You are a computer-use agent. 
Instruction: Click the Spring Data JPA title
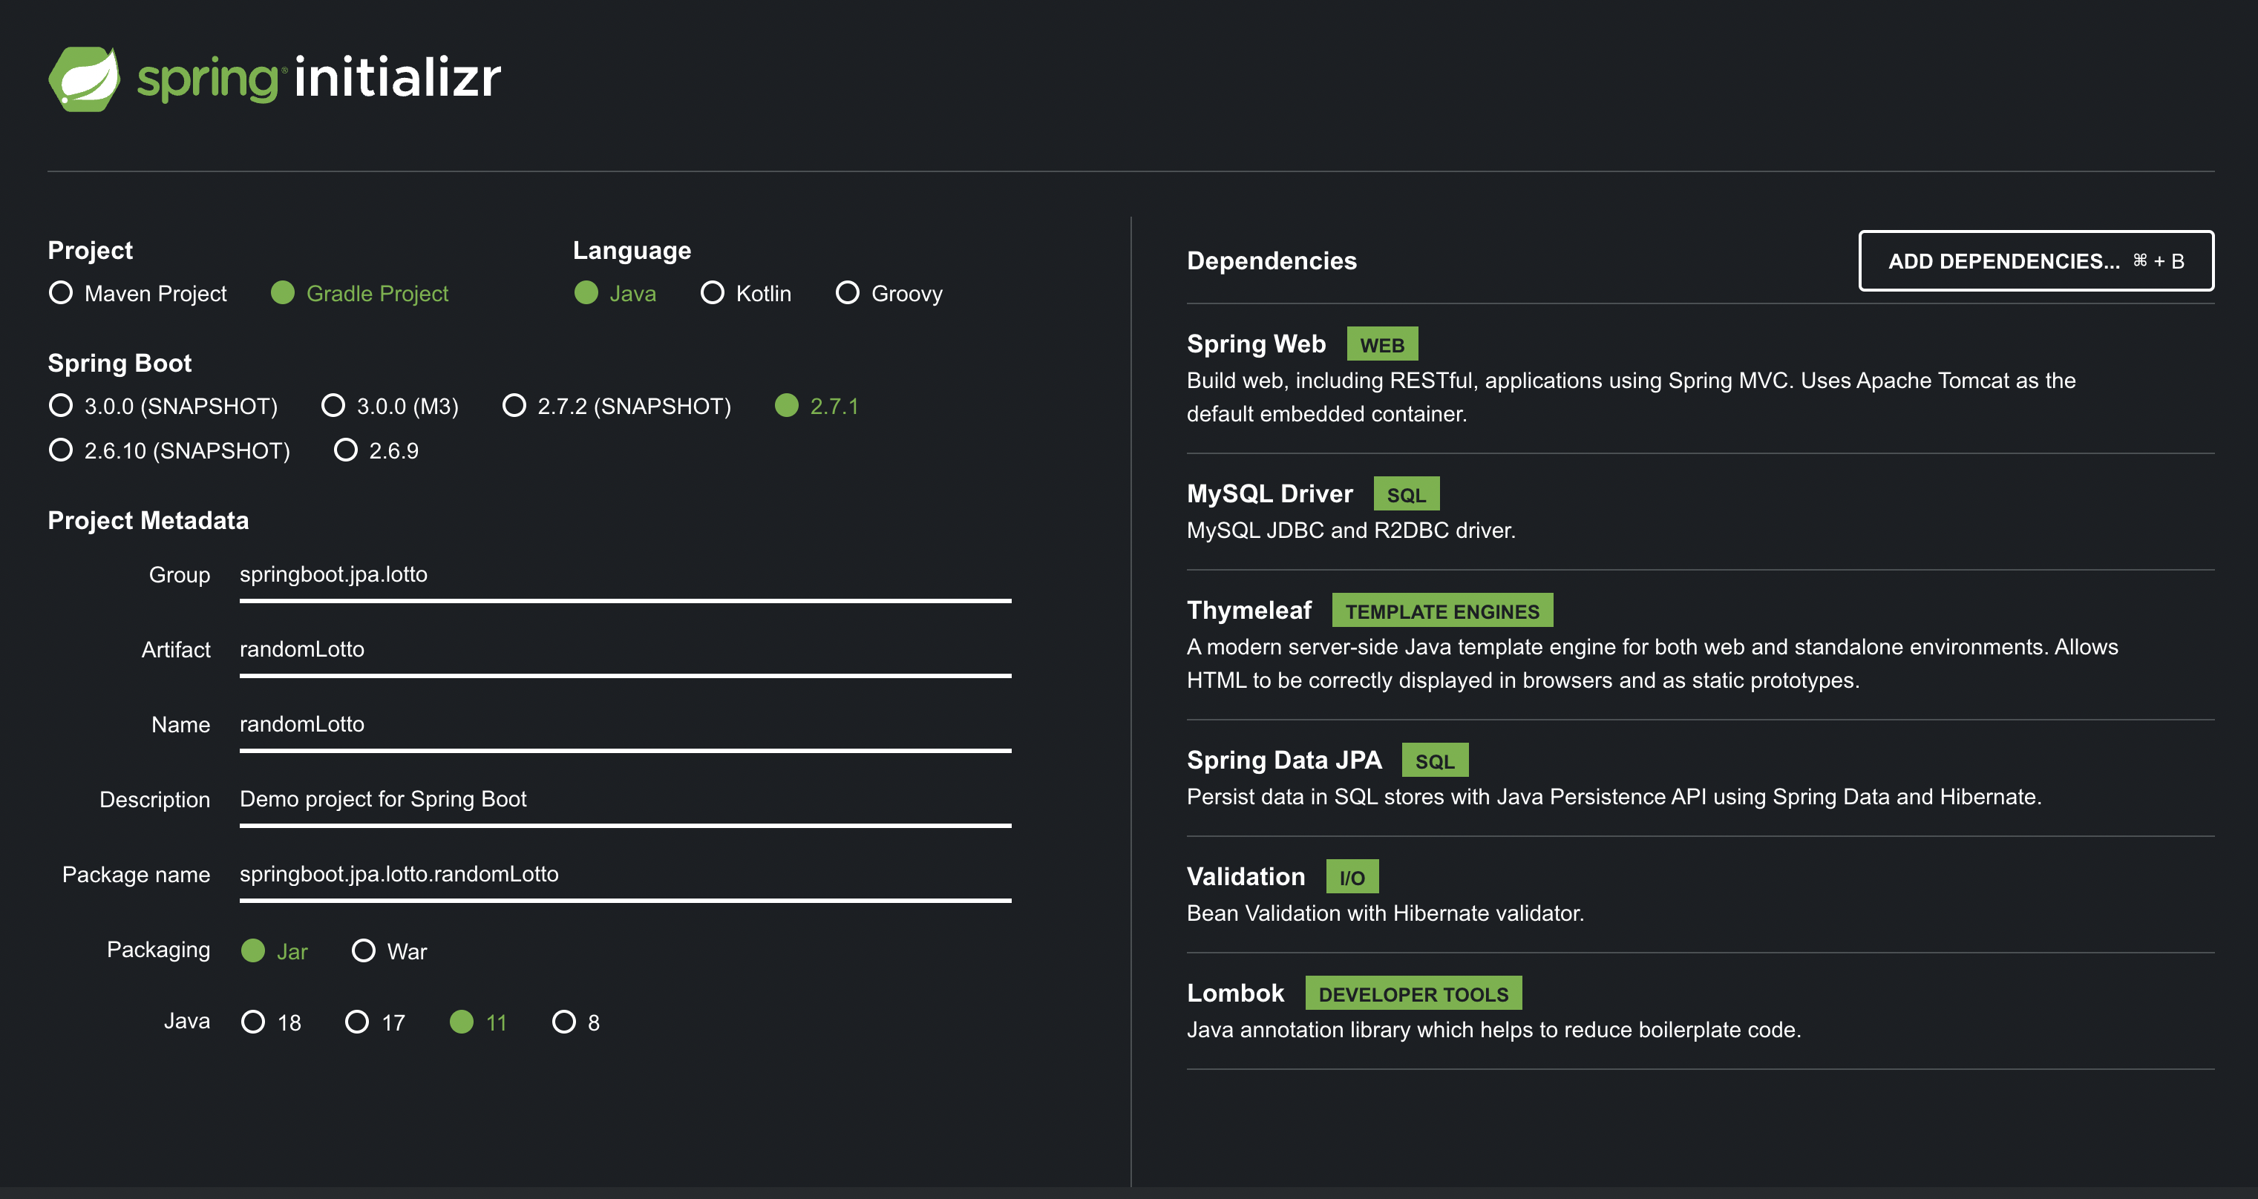1284,760
